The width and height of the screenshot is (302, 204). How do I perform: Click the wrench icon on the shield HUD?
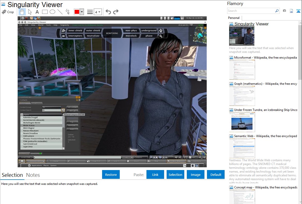pos(160,36)
